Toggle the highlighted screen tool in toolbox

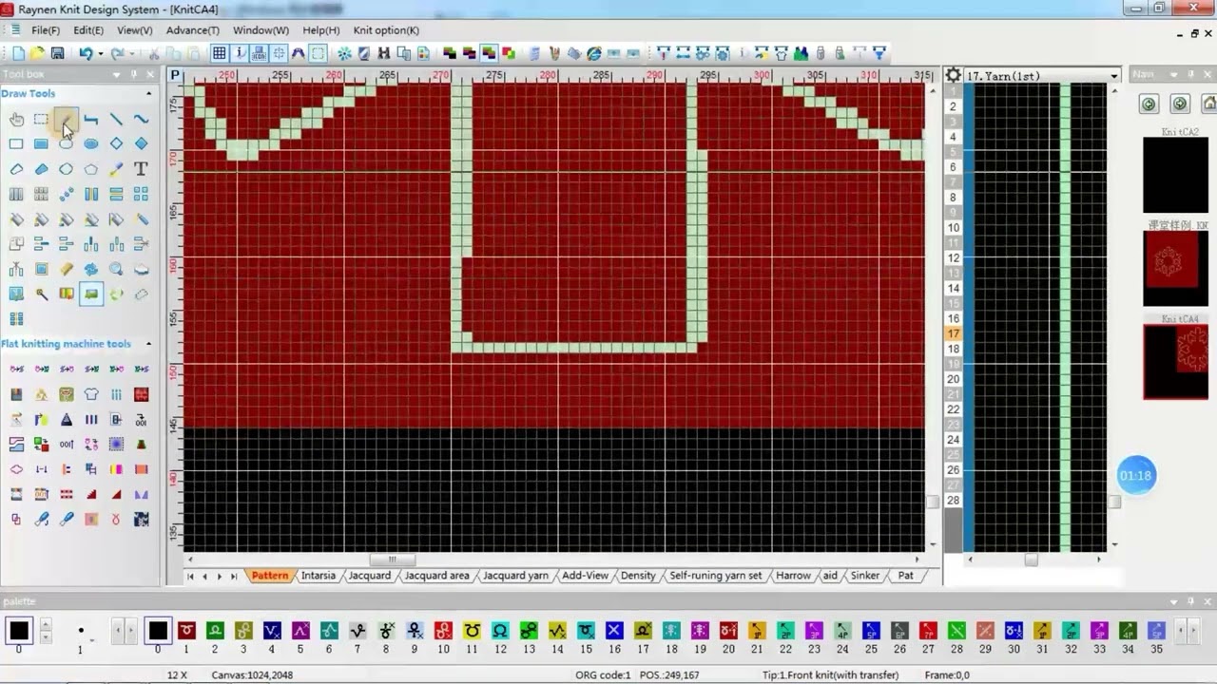click(91, 294)
